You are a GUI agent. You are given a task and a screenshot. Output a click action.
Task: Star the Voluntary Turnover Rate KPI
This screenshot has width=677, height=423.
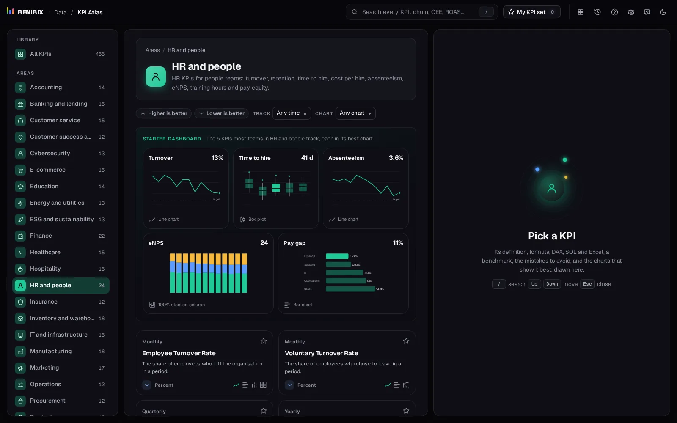pyautogui.click(x=406, y=341)
